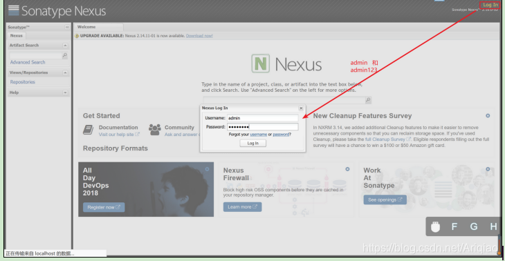
Task: Dismiss the New Cleanup Features Survey card
Action: coord(488,115)
